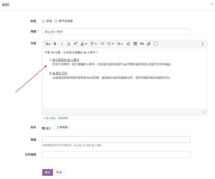Insert a numbered list
215x179 pixels.
point(102,44)
